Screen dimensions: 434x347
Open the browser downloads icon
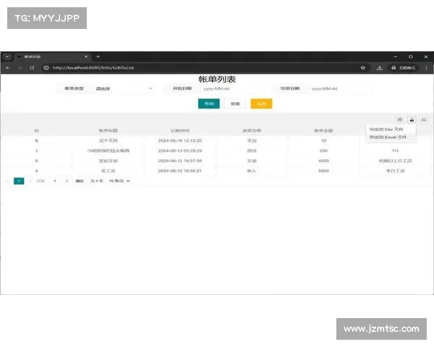tap(380, 68)
